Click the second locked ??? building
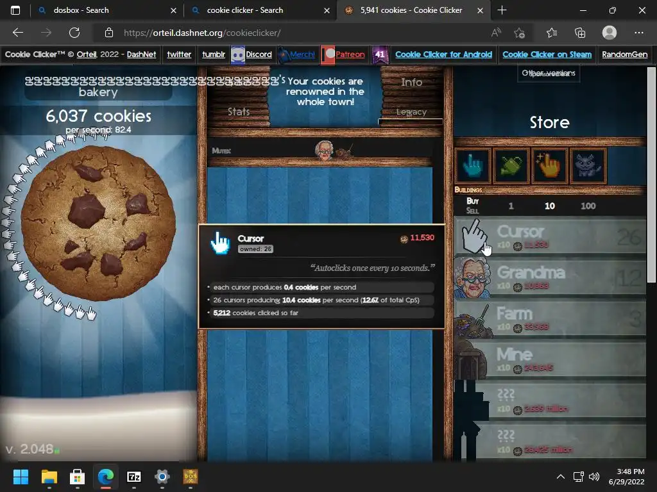Image resolution: width=657 pixels, height=492 pixels. click(549, 441)
